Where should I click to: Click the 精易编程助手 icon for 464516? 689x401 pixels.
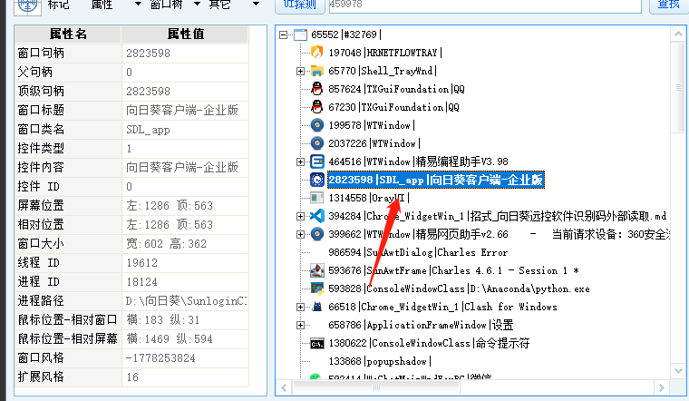[316, 161]
